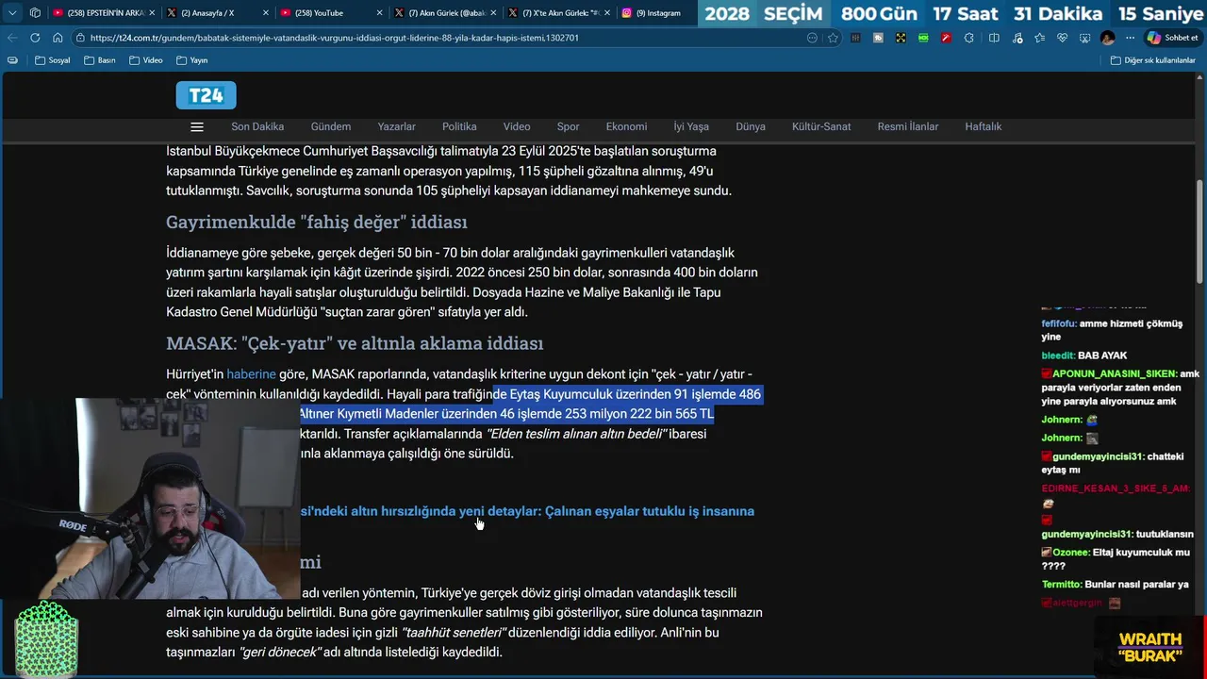Image resolution: width=1207 pixels, height=679 pixels.
Task: Open the browser essentials heart icon
Action: (x=1062, y=38)
